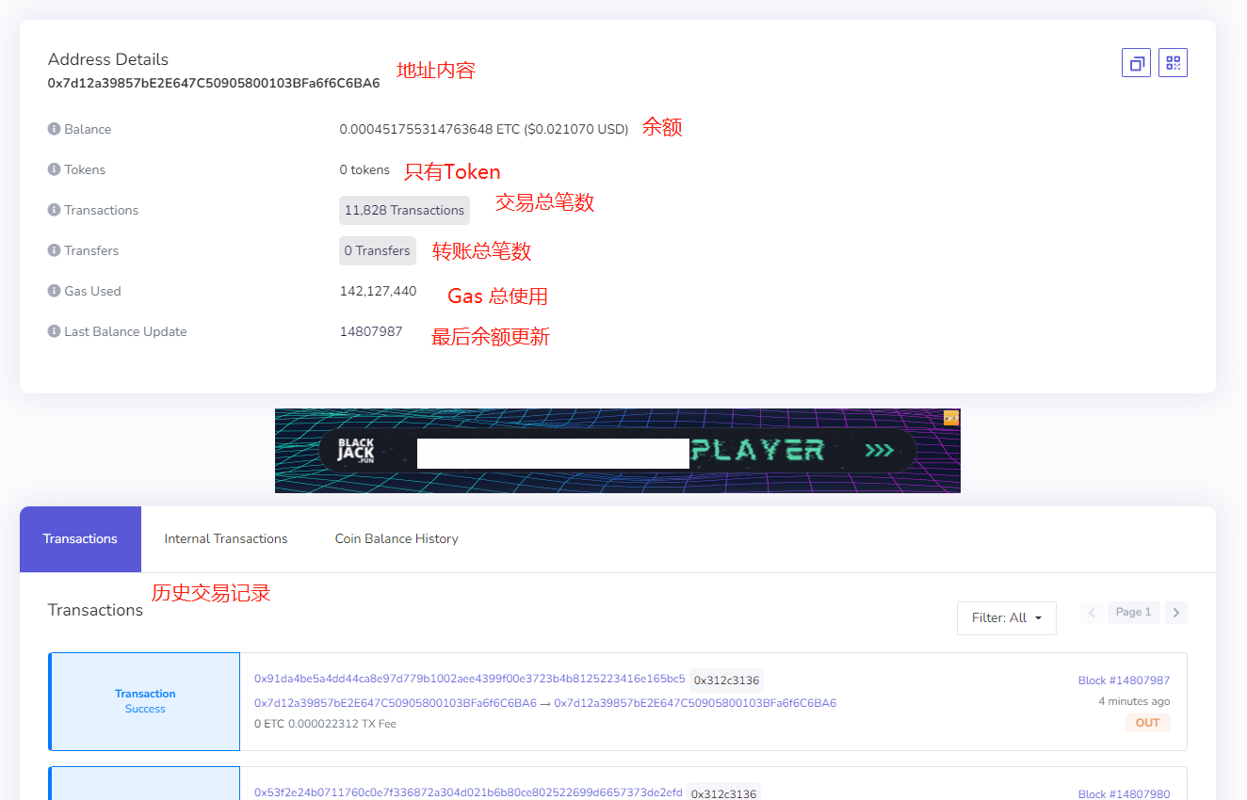The width and height of the screenshot is (1247, 800).
Task: Open Block #14807987 link
Action: 1124,680
